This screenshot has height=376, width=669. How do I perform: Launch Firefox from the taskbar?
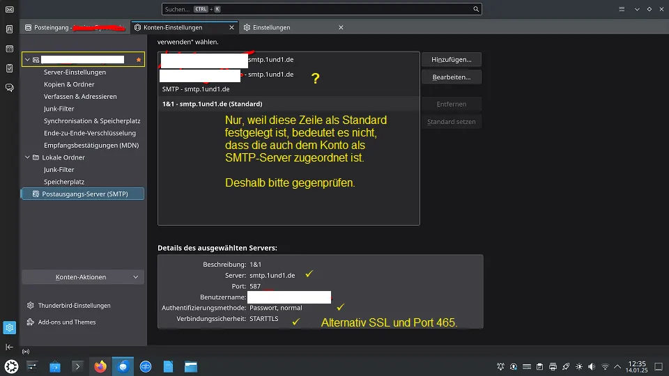[100, 366]
